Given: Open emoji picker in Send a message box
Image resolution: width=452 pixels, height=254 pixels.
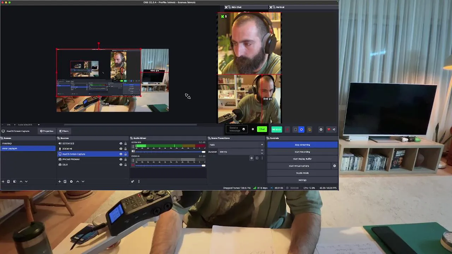Looking at the screenshot, I should pos(243,129).
